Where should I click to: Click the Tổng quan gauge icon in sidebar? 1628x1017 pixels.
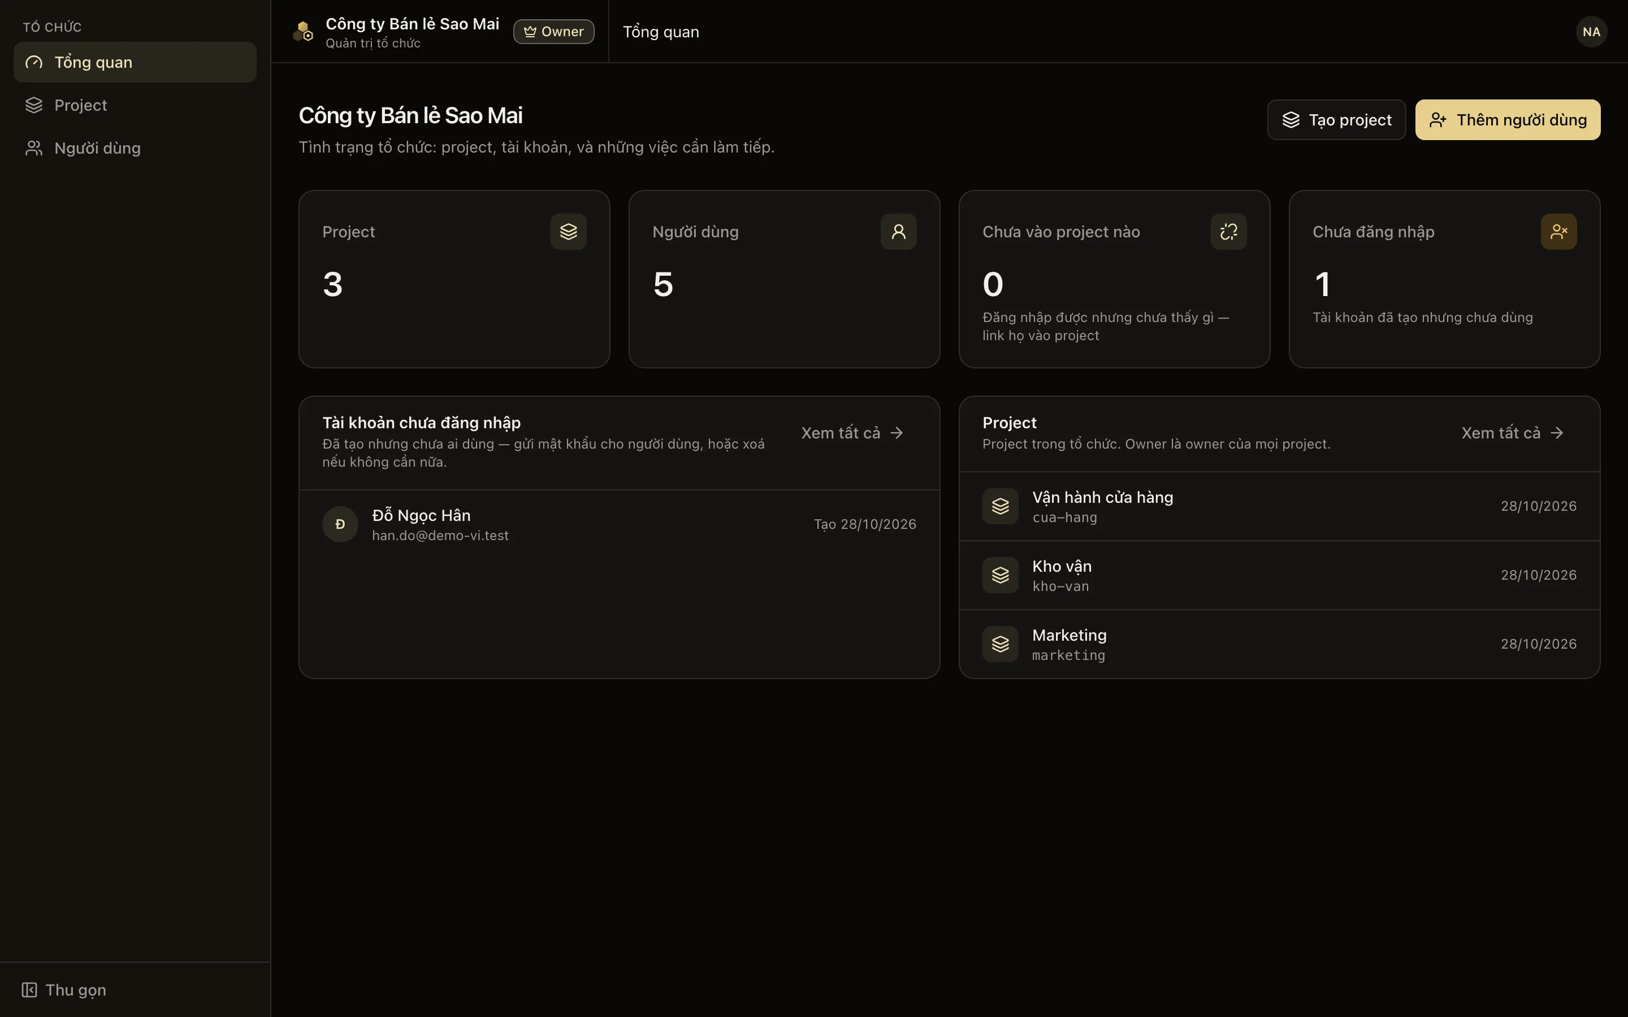point(34,63)
